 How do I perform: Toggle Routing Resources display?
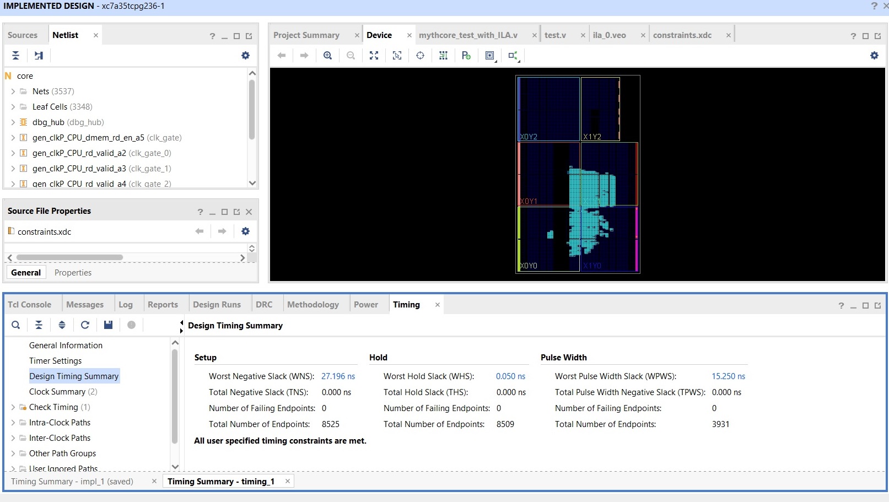443,55
